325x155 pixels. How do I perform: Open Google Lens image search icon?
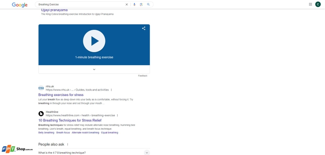point(141,4)
